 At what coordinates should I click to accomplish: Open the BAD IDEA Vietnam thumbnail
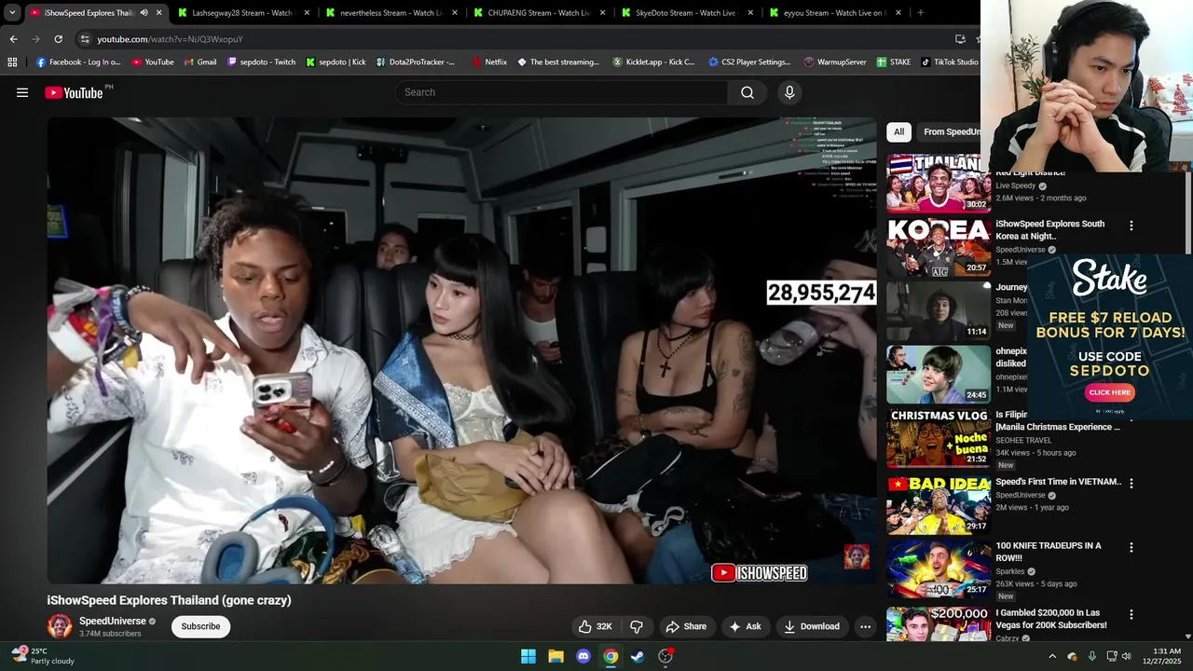(x=939, y=504)
